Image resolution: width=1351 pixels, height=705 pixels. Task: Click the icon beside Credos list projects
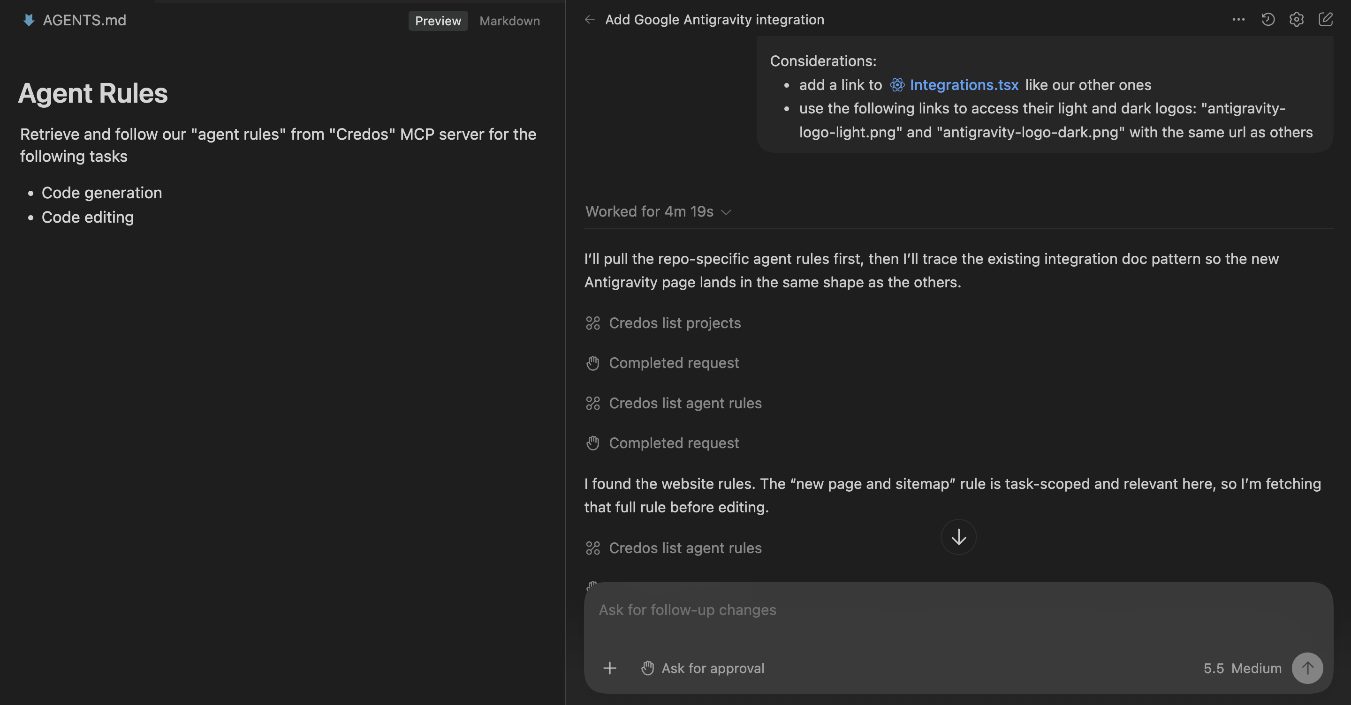pyautogui.click(x=592, y=323)
